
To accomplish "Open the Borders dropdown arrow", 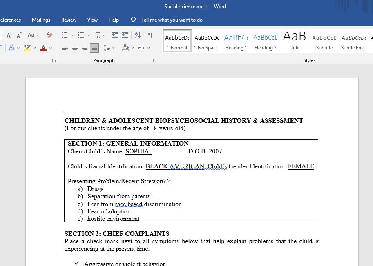I will [149, 48].
